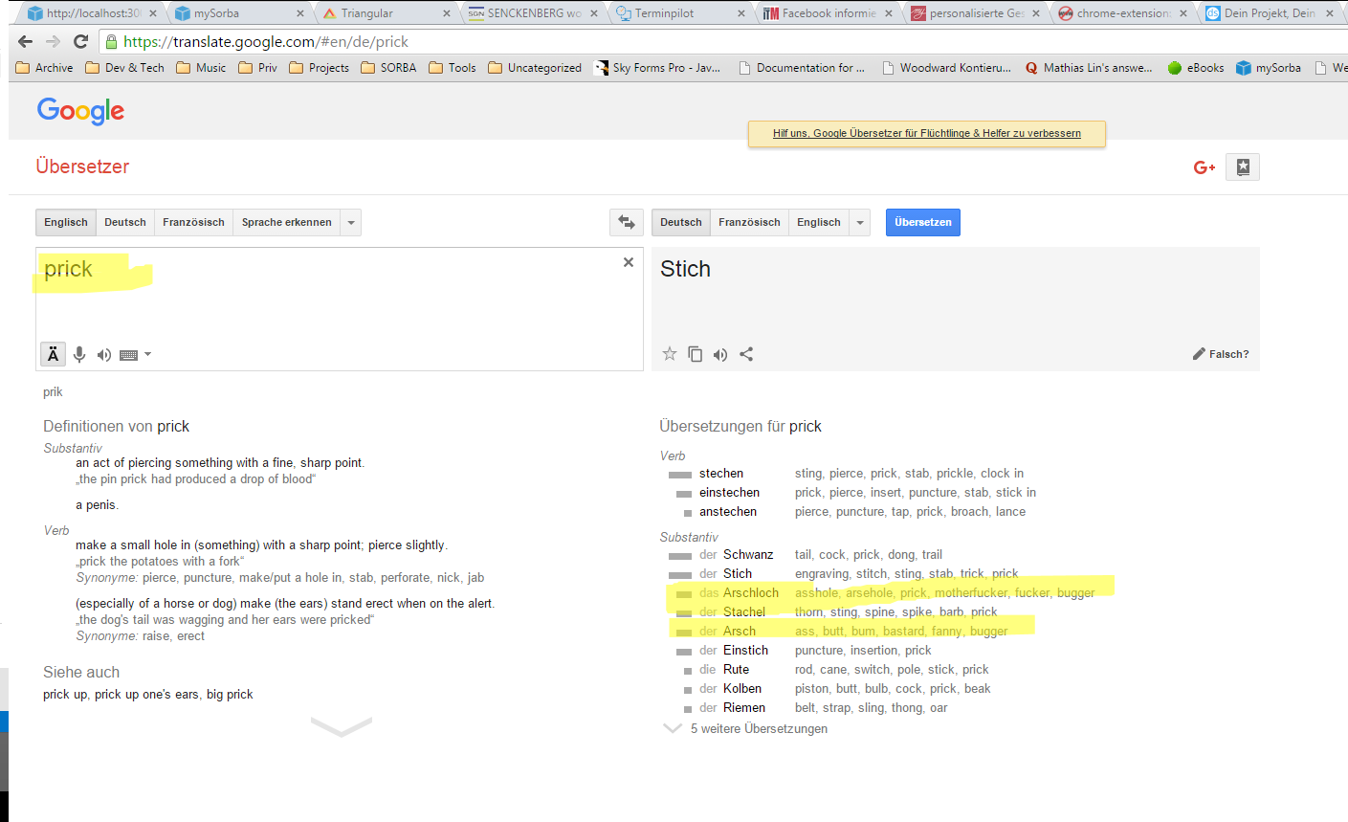Choose Sprache erkennen auto-detect
The image size is (1348, 822).
(286, 222)
